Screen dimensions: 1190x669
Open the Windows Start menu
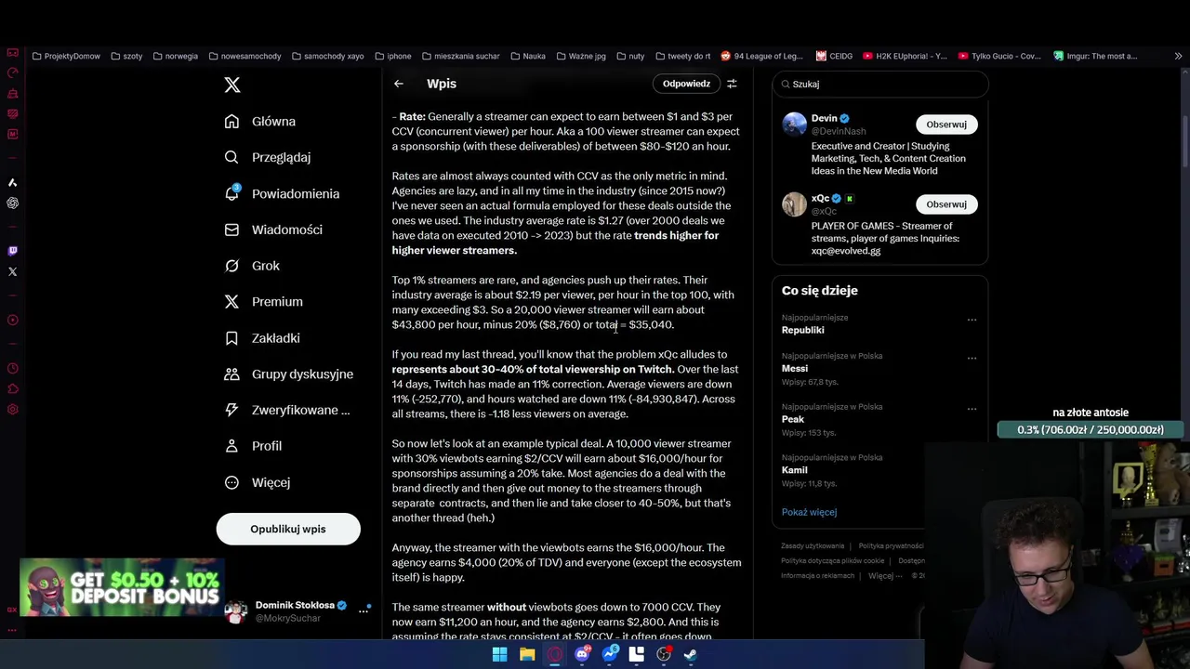tap(499, 654)
